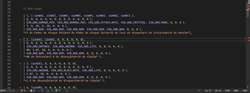The width and height of the screenshot is (250, 93).
Task: Click the "// Mix Frost" comment
Action: (x=33, y=9)
